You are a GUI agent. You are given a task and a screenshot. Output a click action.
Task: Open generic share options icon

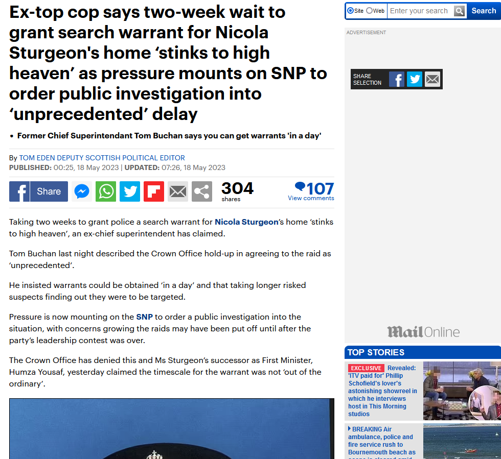pyautogui.click(x=201, y=191)
